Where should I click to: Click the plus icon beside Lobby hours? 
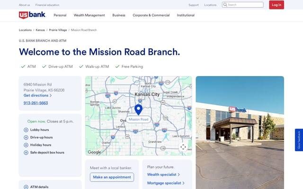26,130
